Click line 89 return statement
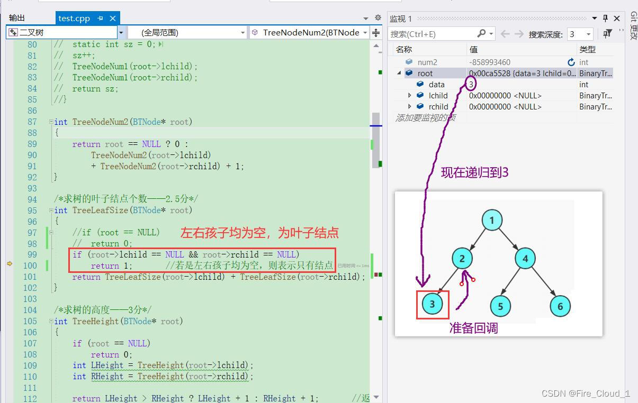Viewport: 638px width, 403px height. click(x=130, y=144)
